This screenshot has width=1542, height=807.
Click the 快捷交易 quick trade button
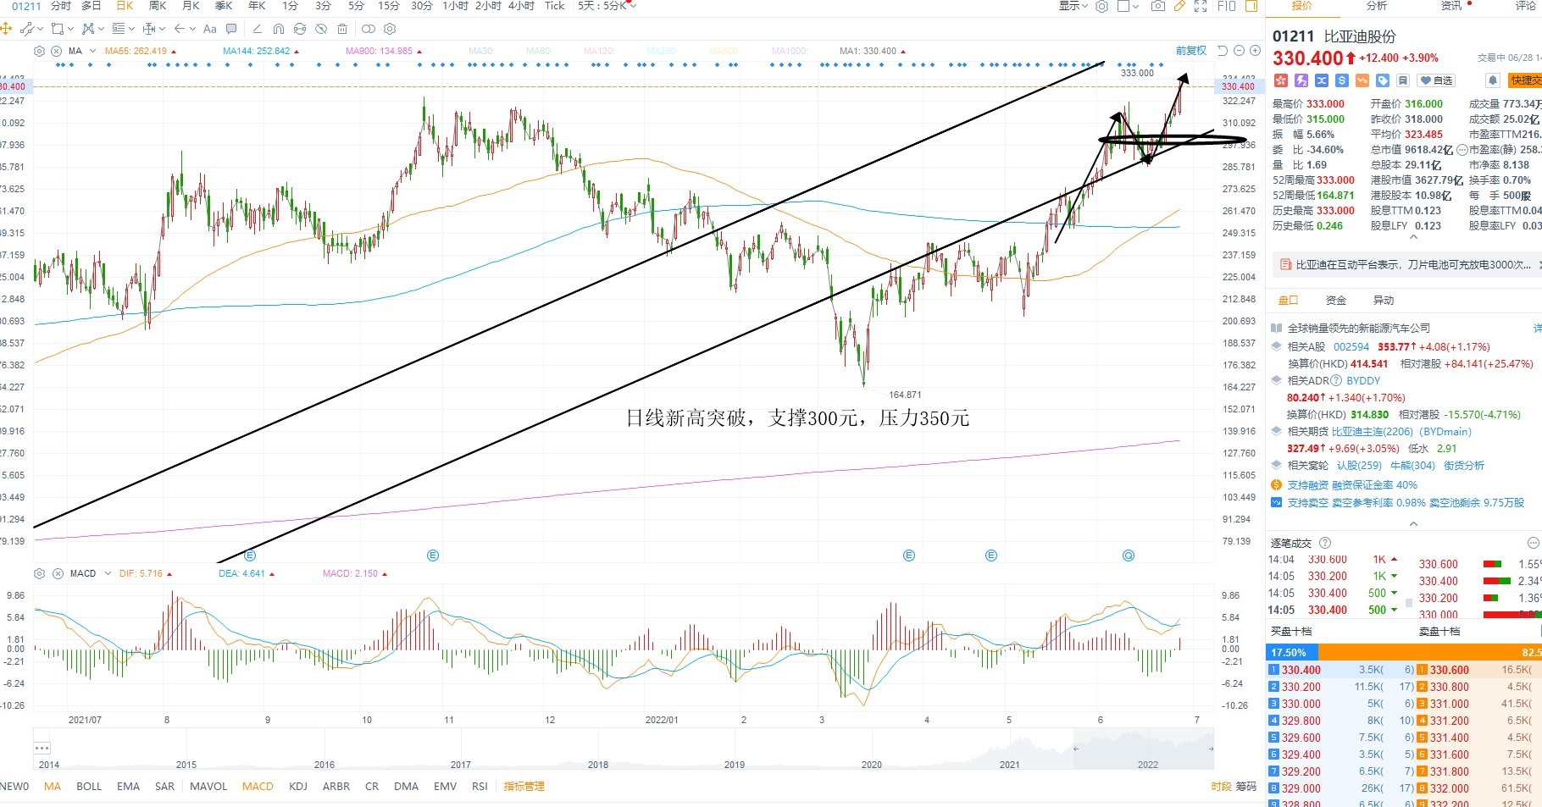tap(1525, 80)
